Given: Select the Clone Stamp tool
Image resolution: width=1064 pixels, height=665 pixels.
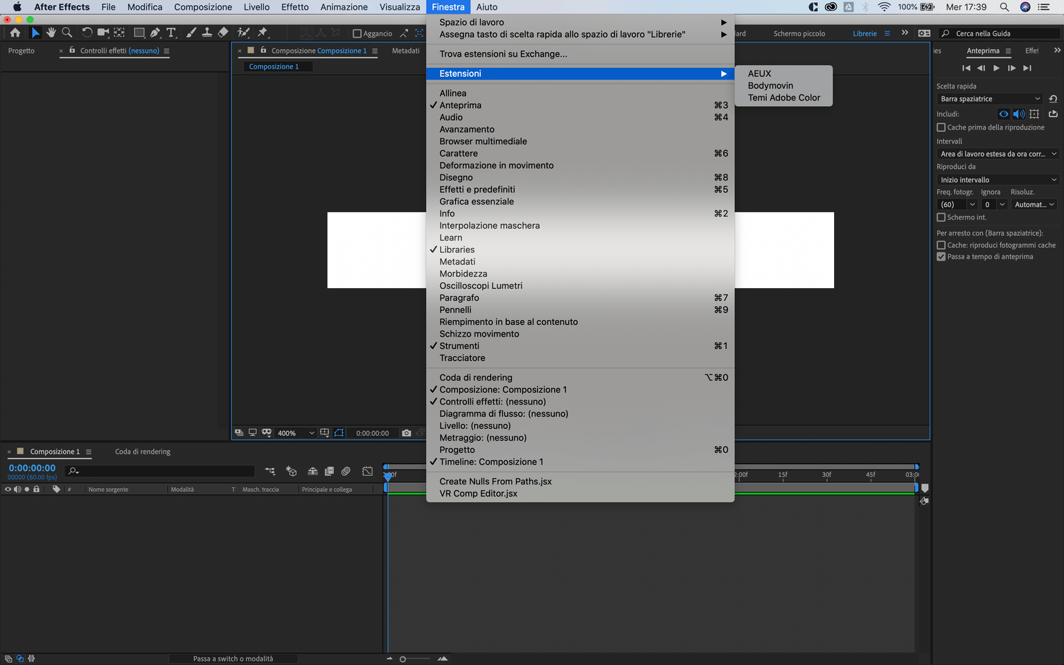Looking at the screenshot, I should (x=207, y=33).
